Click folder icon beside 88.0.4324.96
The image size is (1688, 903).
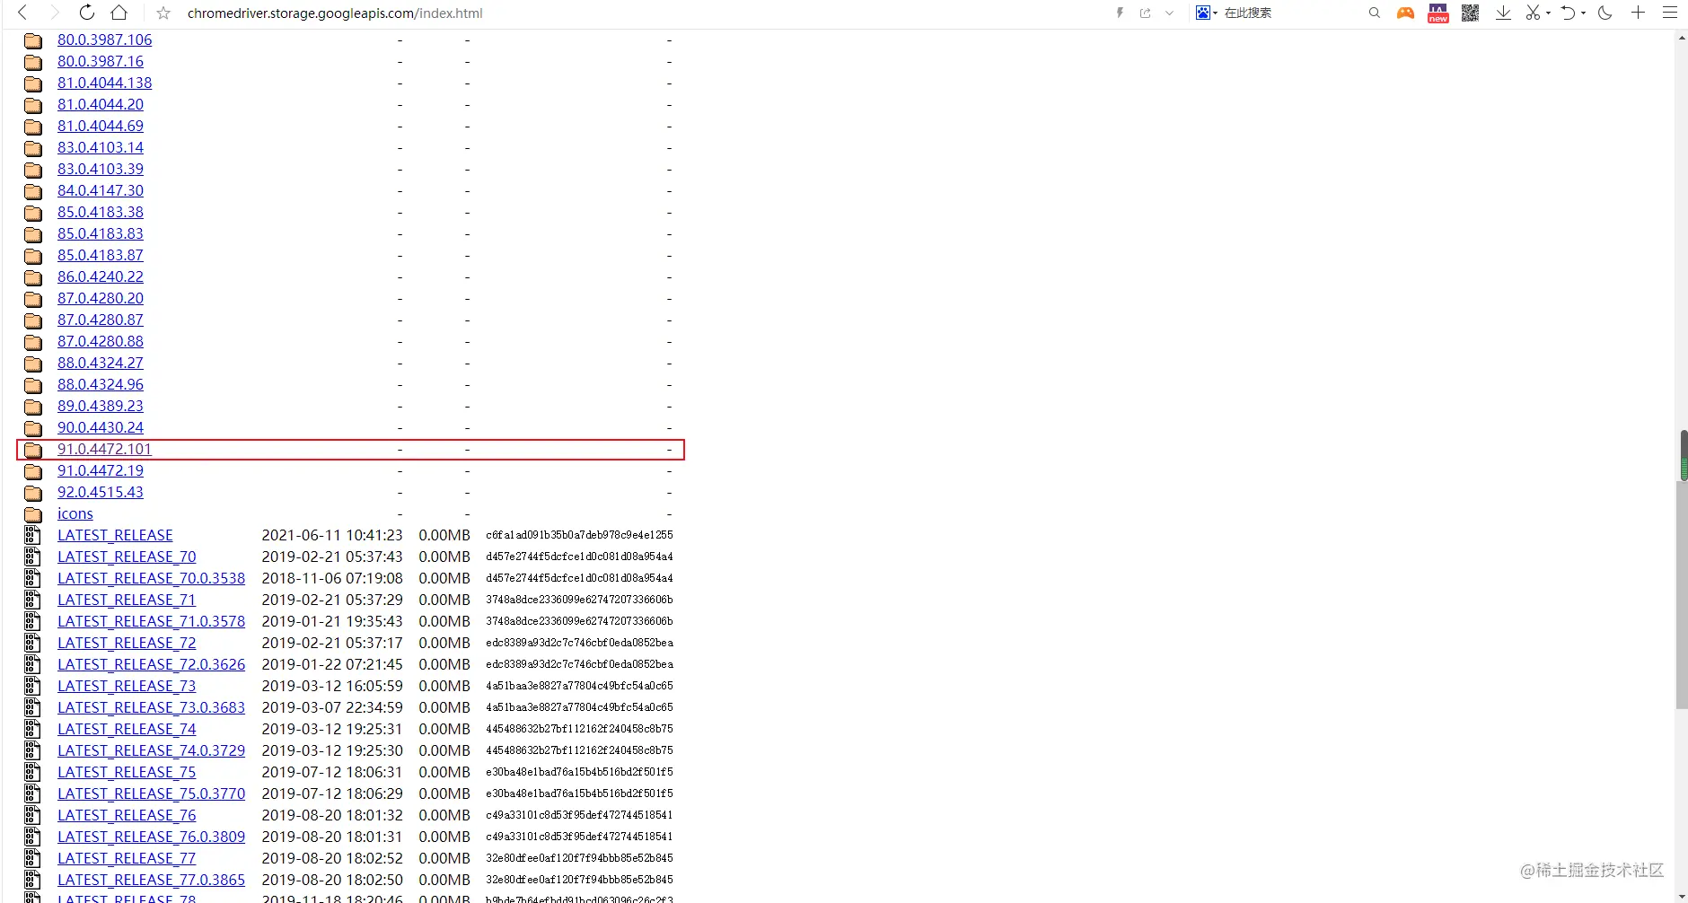click(x=33, y=385)
